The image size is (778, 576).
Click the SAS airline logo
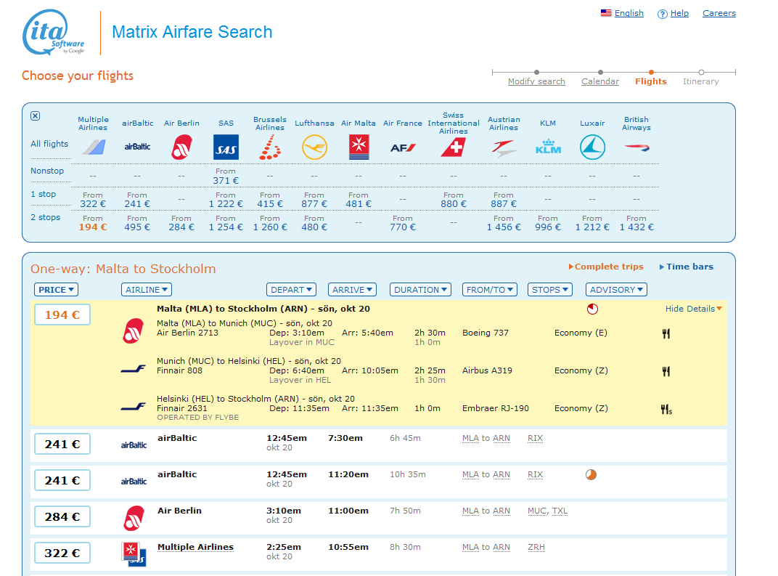pos(225,147)
